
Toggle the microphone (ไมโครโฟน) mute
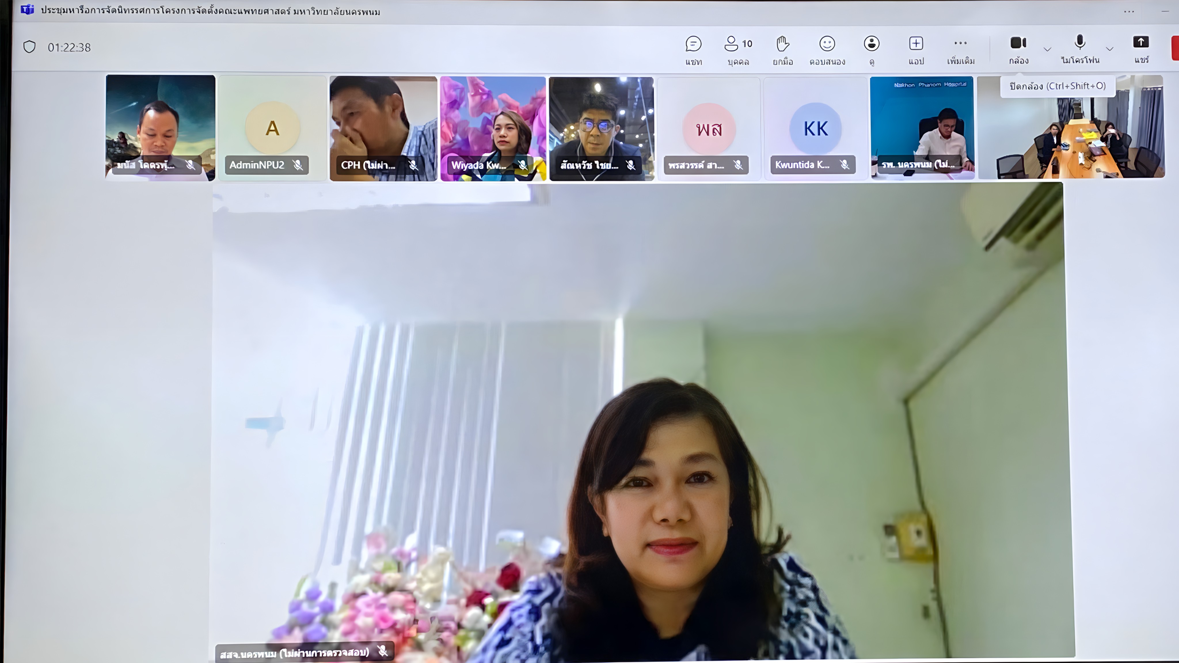(x=1080, y=43)
